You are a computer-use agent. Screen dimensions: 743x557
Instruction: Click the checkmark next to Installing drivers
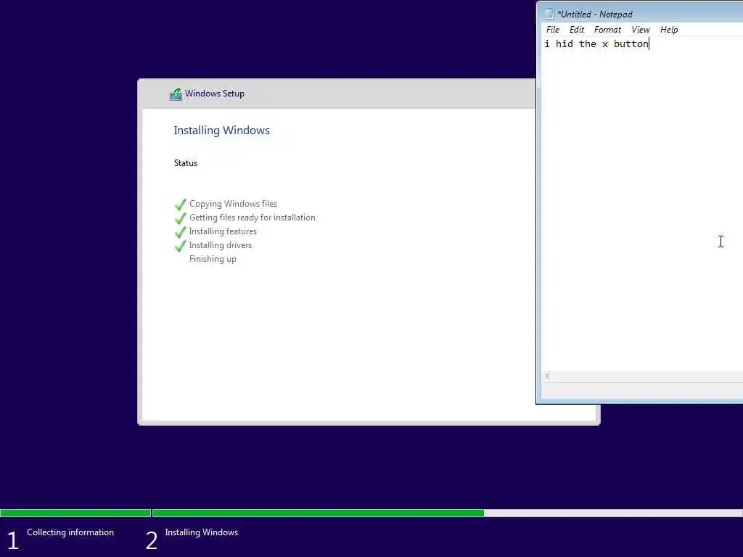[181, 245]
